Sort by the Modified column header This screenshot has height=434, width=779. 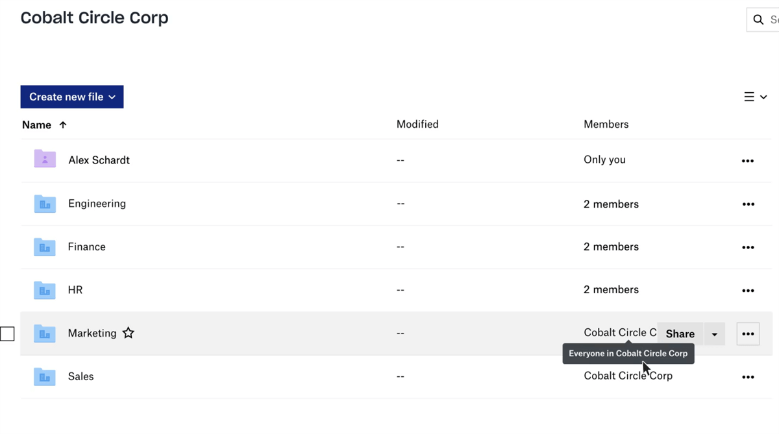[417, 125]
